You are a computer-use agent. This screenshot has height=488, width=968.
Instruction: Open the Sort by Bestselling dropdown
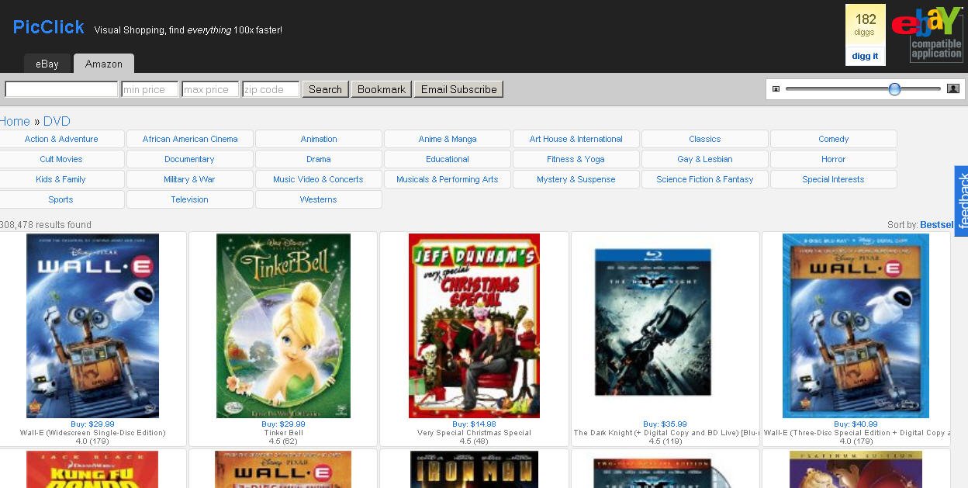pos(937,225)
